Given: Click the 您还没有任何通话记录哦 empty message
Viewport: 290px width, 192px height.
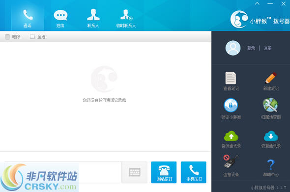Looking at the screenshot, I should (104, 100).
